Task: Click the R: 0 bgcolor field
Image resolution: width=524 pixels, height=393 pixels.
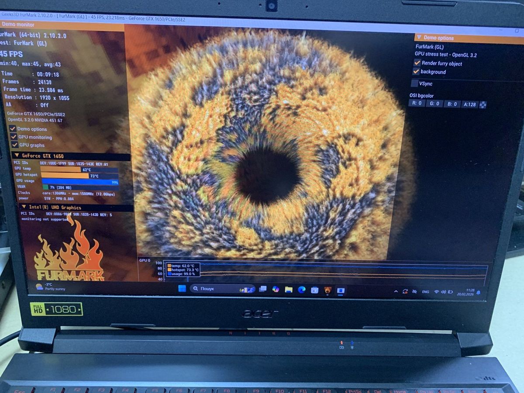Action: pos(417,103)
